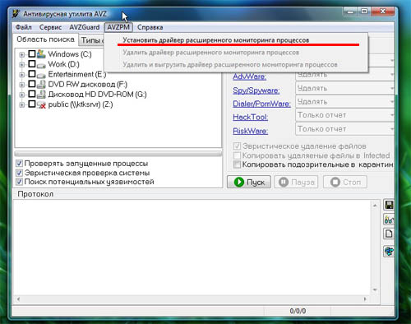This screenshot has height=324, width=411.
Task: Click the blank page clear protocol icon
Action: pyautogui.click(x=389, y=234)
